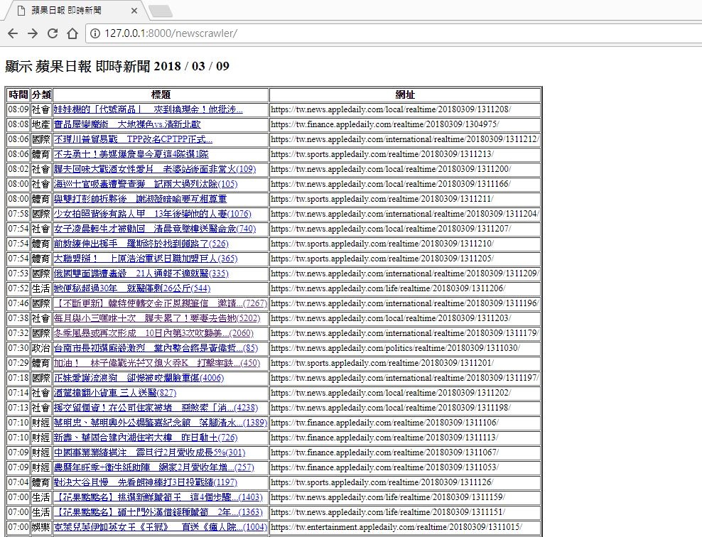
Task: Click the 07:04 time cell
Action: (18, 482)
